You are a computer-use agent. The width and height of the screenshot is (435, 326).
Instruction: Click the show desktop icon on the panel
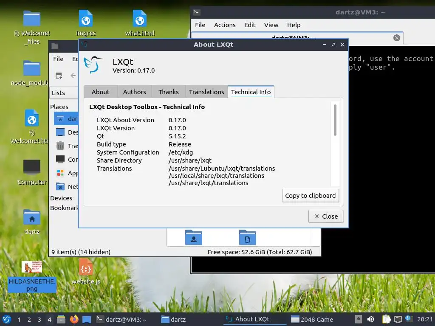pyautogui.click(x=87, y=320)
